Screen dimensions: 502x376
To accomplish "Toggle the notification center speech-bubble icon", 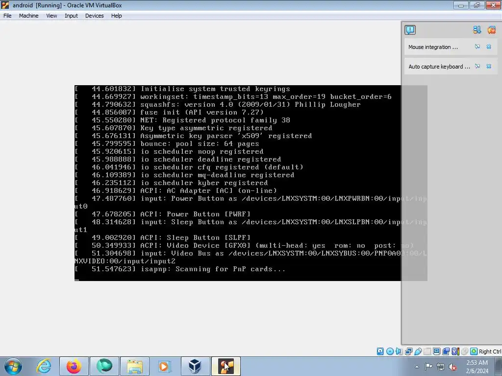I will [410, 30].
